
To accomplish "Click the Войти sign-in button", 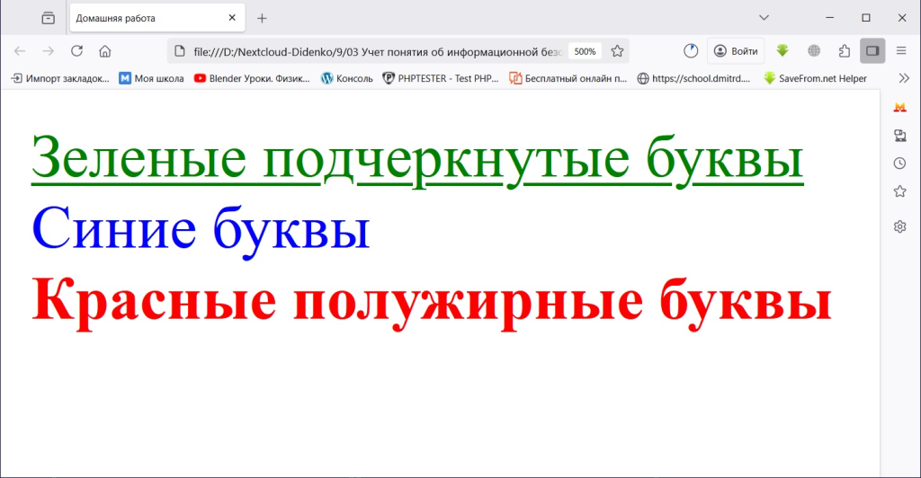I will point(736,51).
